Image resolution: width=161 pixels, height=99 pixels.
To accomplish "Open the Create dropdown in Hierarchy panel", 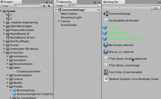I will coord(61,6).
